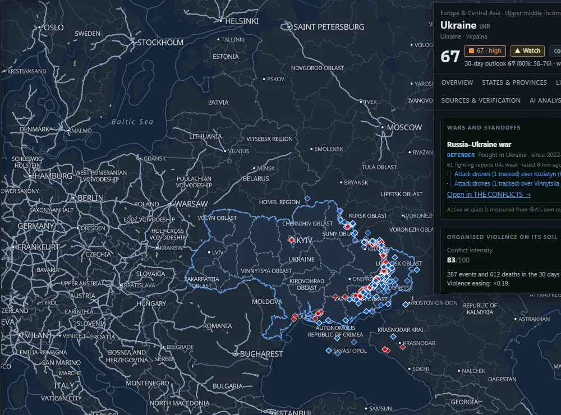Click the Baltic Sea label

[x=132, y=122]
